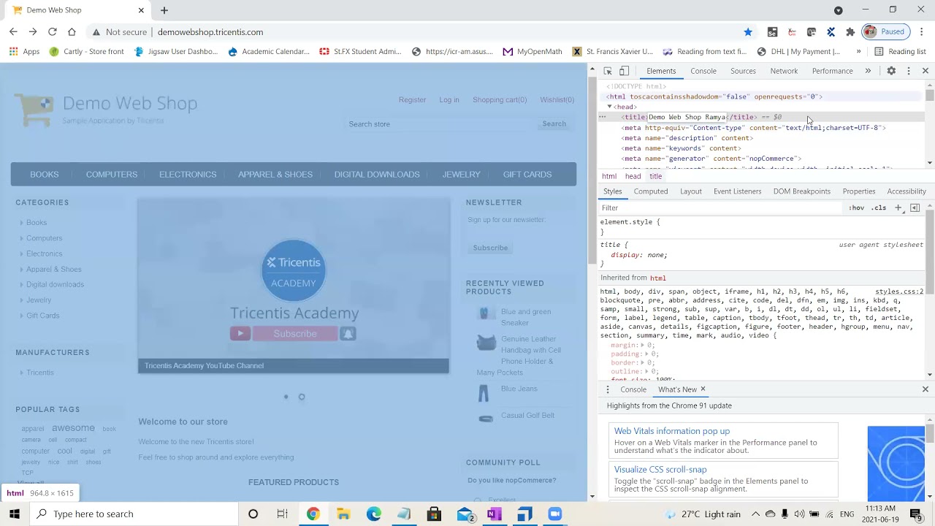Screen dimensions: 935x526
Task: Open DevTools settings gear
Action: pyautogui.click(x=891, y=71)
